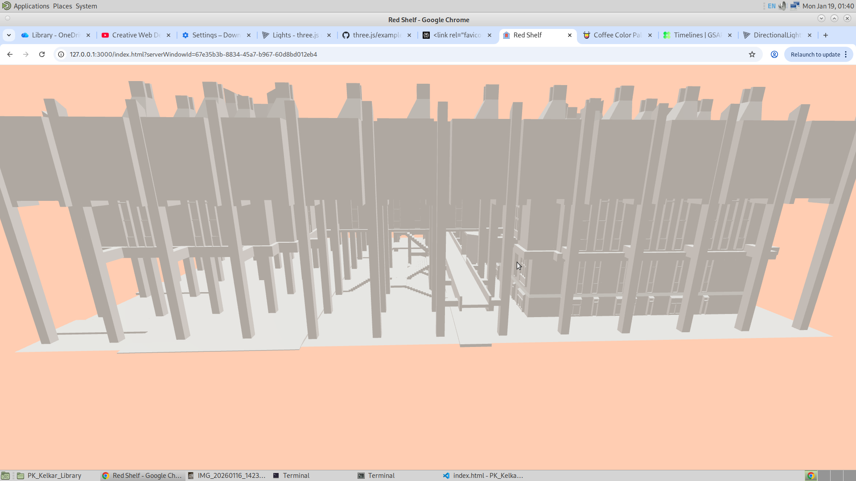
Task: Click the browser back arrow
Action: [10, 54]
